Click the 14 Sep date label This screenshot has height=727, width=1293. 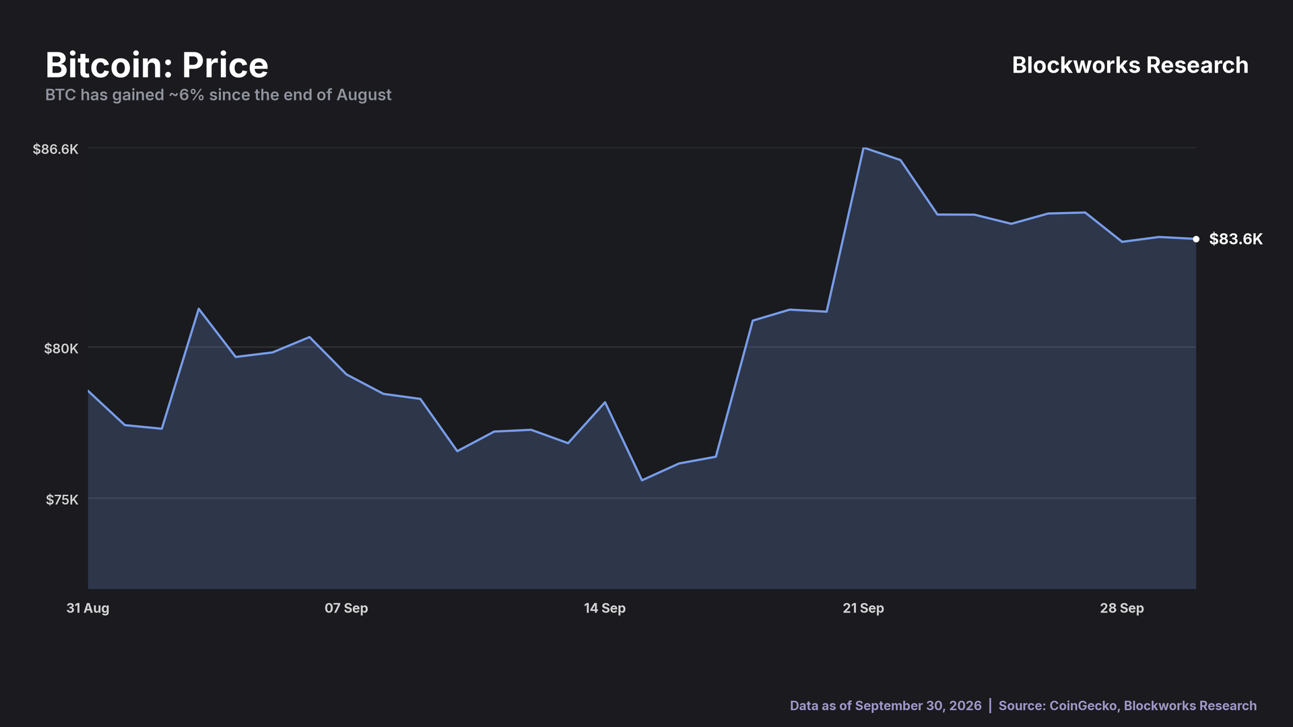coord(605,608)
